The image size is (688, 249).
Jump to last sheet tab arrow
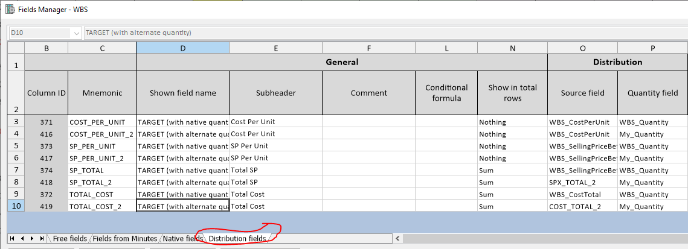tap(41, 239)
